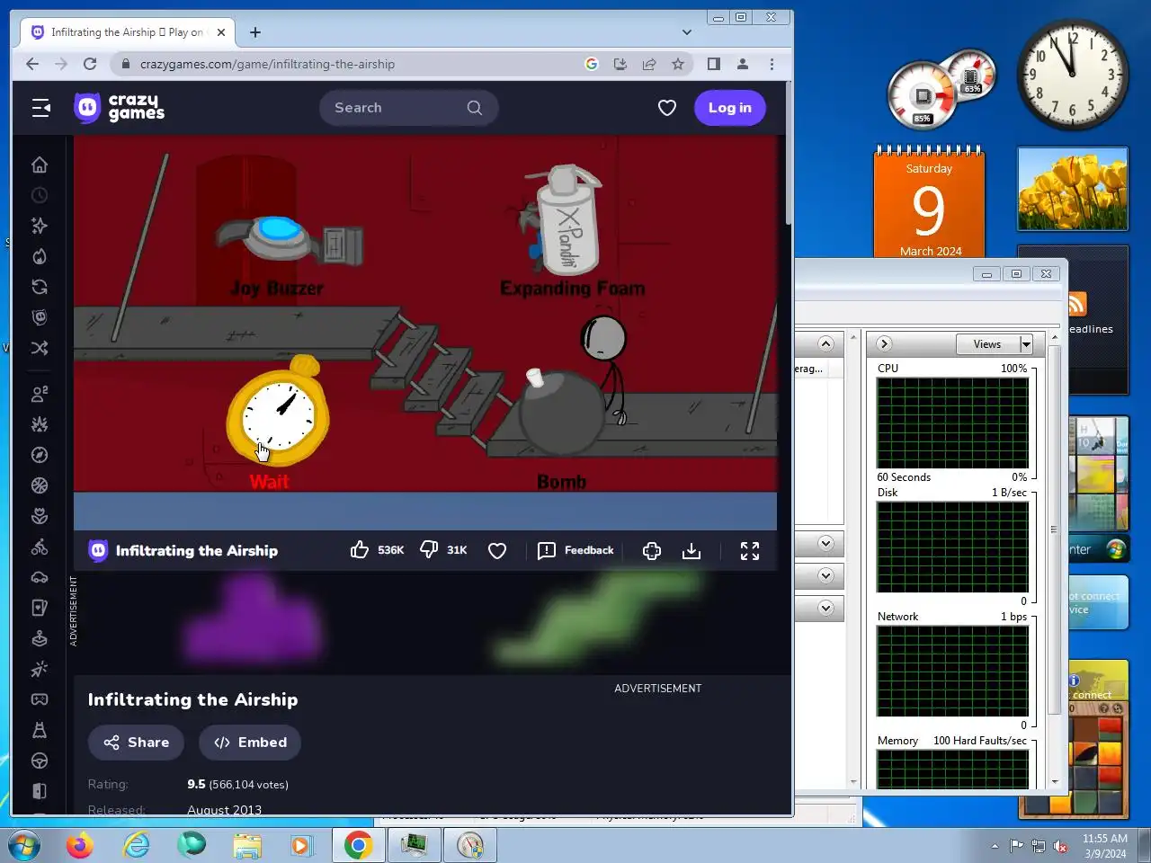Collapse the Resource Monitor graph pane arrow

click(x=884, y=343)
